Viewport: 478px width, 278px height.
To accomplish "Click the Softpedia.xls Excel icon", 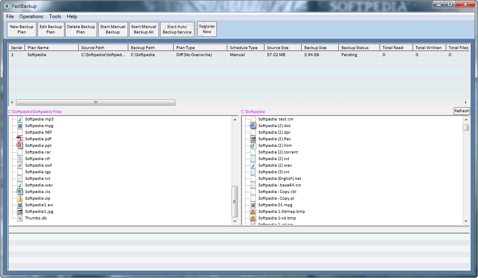I will tap(20, 192).
